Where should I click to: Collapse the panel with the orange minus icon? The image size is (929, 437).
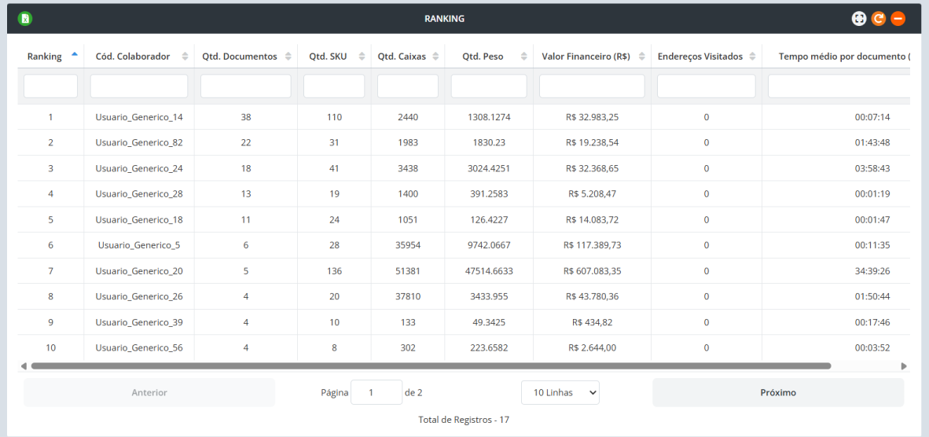898,19
